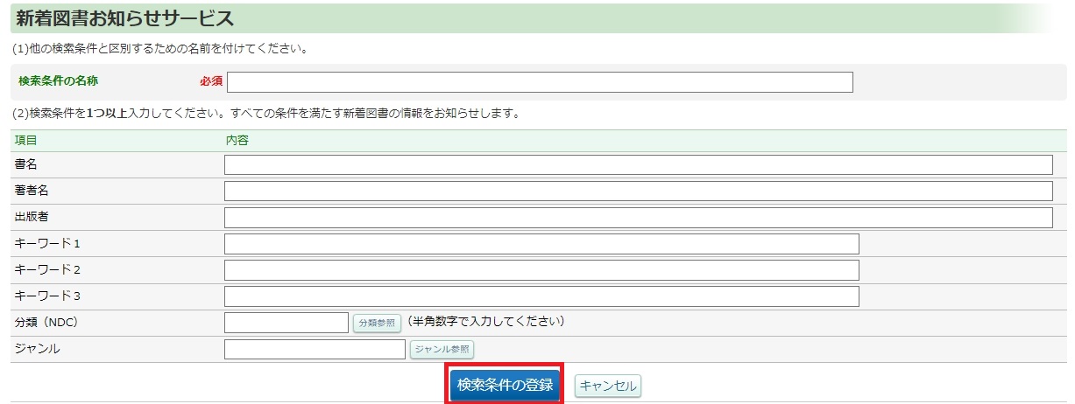Click the 検索条件の名称 input field
This screenshot has height=404, width=1075.
(540, 81)
